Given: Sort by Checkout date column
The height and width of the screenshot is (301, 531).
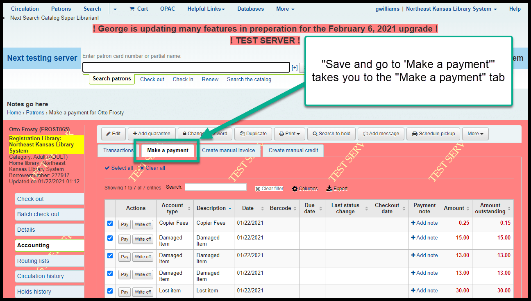Looking at the screenshot, I should [x=390, y=208].
